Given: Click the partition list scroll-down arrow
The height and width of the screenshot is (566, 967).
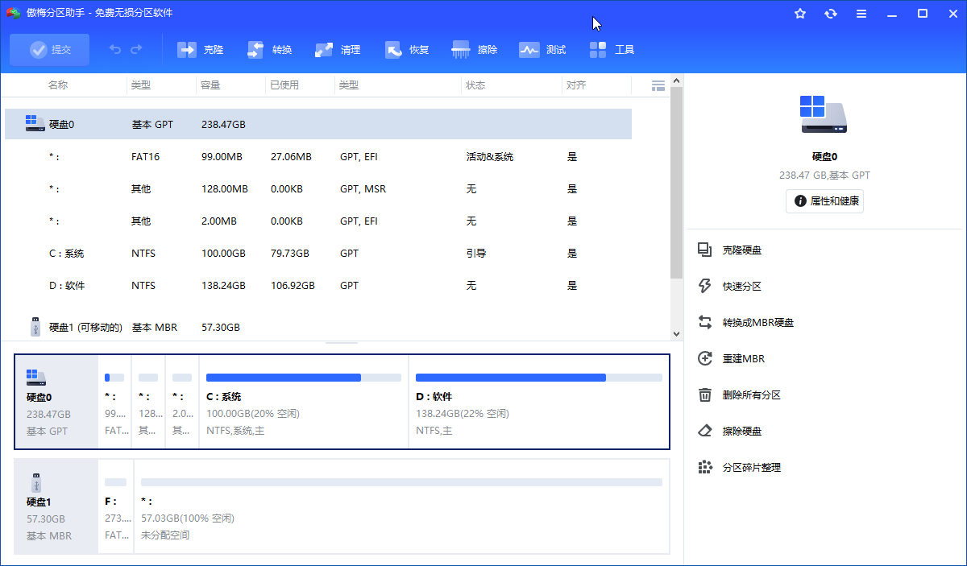Looking at the screenshot, I should pyautogui.click(x=676, y=333).
